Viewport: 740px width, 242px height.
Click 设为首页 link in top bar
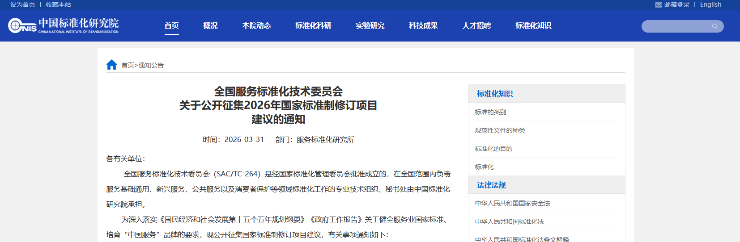23,4
